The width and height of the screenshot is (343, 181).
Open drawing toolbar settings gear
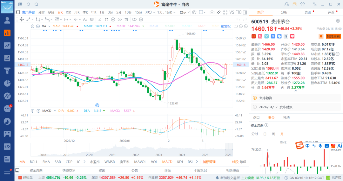[141, 19]
